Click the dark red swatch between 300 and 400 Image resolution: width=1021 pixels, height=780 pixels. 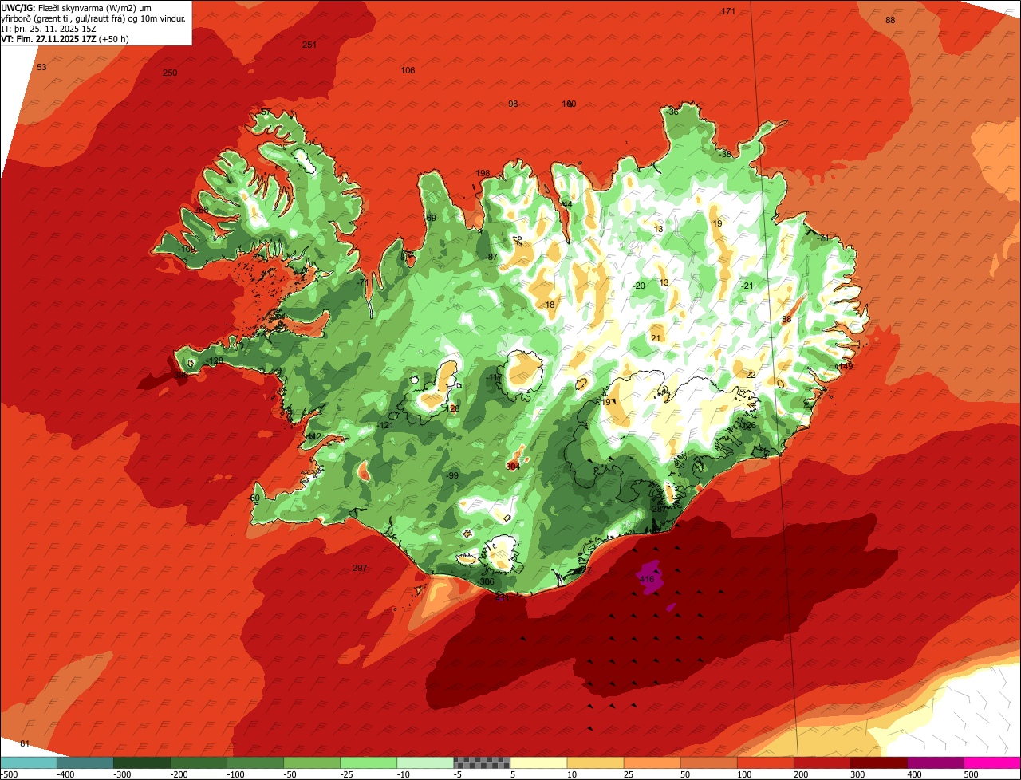tap(878, 762)
